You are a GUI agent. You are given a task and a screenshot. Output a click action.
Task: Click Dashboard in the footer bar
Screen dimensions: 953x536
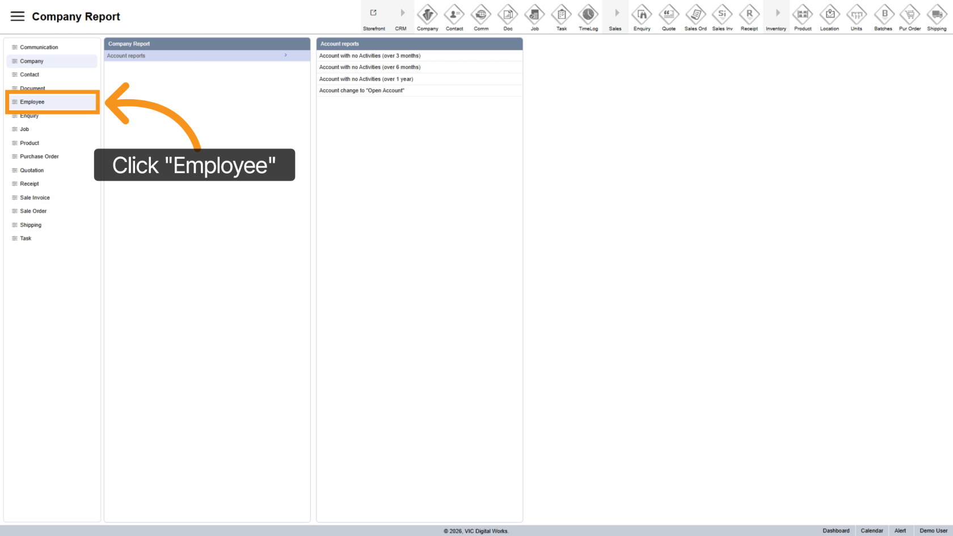pos(836,531)
